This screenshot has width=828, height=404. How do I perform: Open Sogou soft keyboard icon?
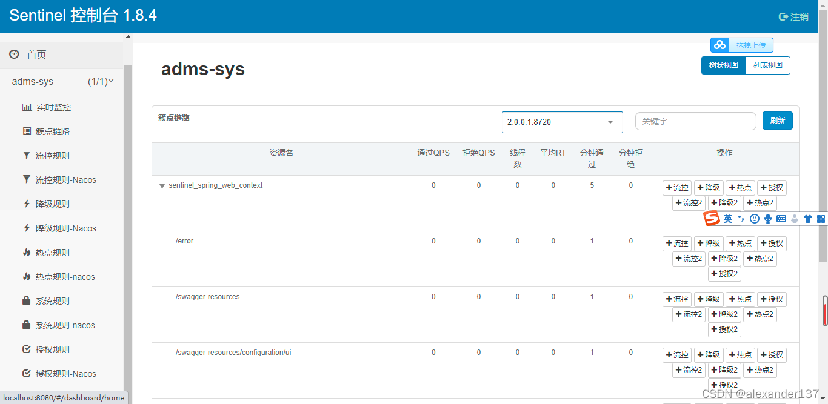point(781,219)
